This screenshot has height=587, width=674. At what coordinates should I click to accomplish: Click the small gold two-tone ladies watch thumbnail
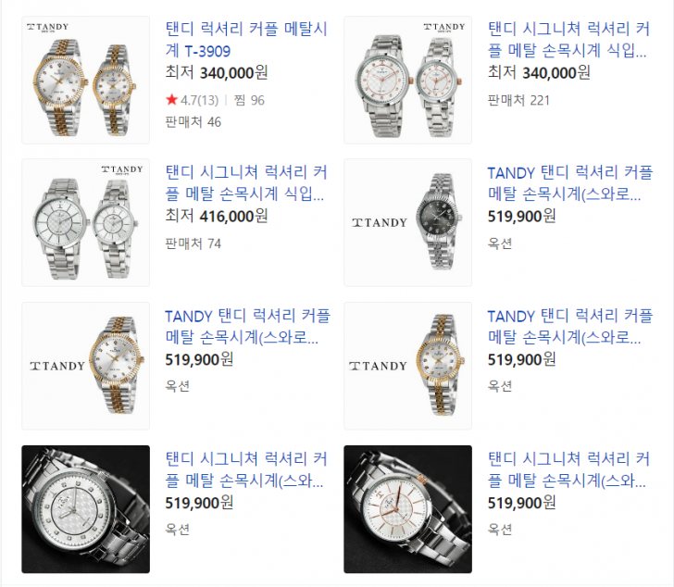[408, 366]
